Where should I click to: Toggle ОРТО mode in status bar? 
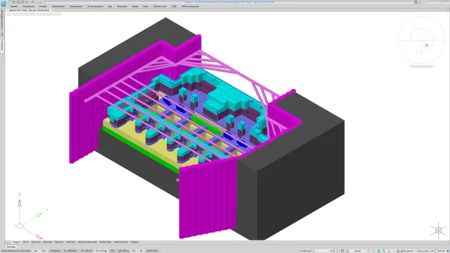click(x=113, y=250)
